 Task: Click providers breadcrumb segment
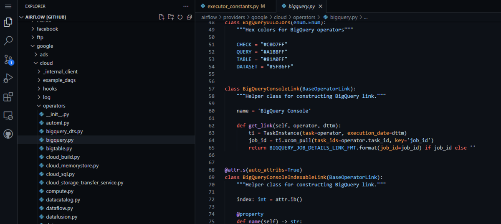coord(234,18)
